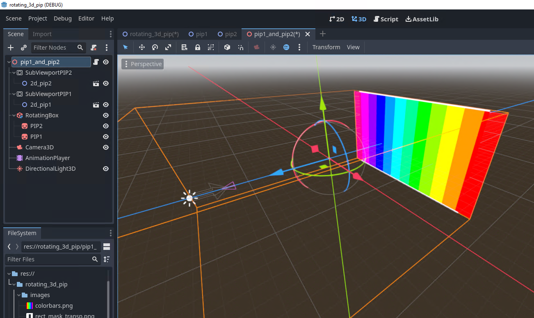Open the Perspective viewport menu

(x=142, y=64)
